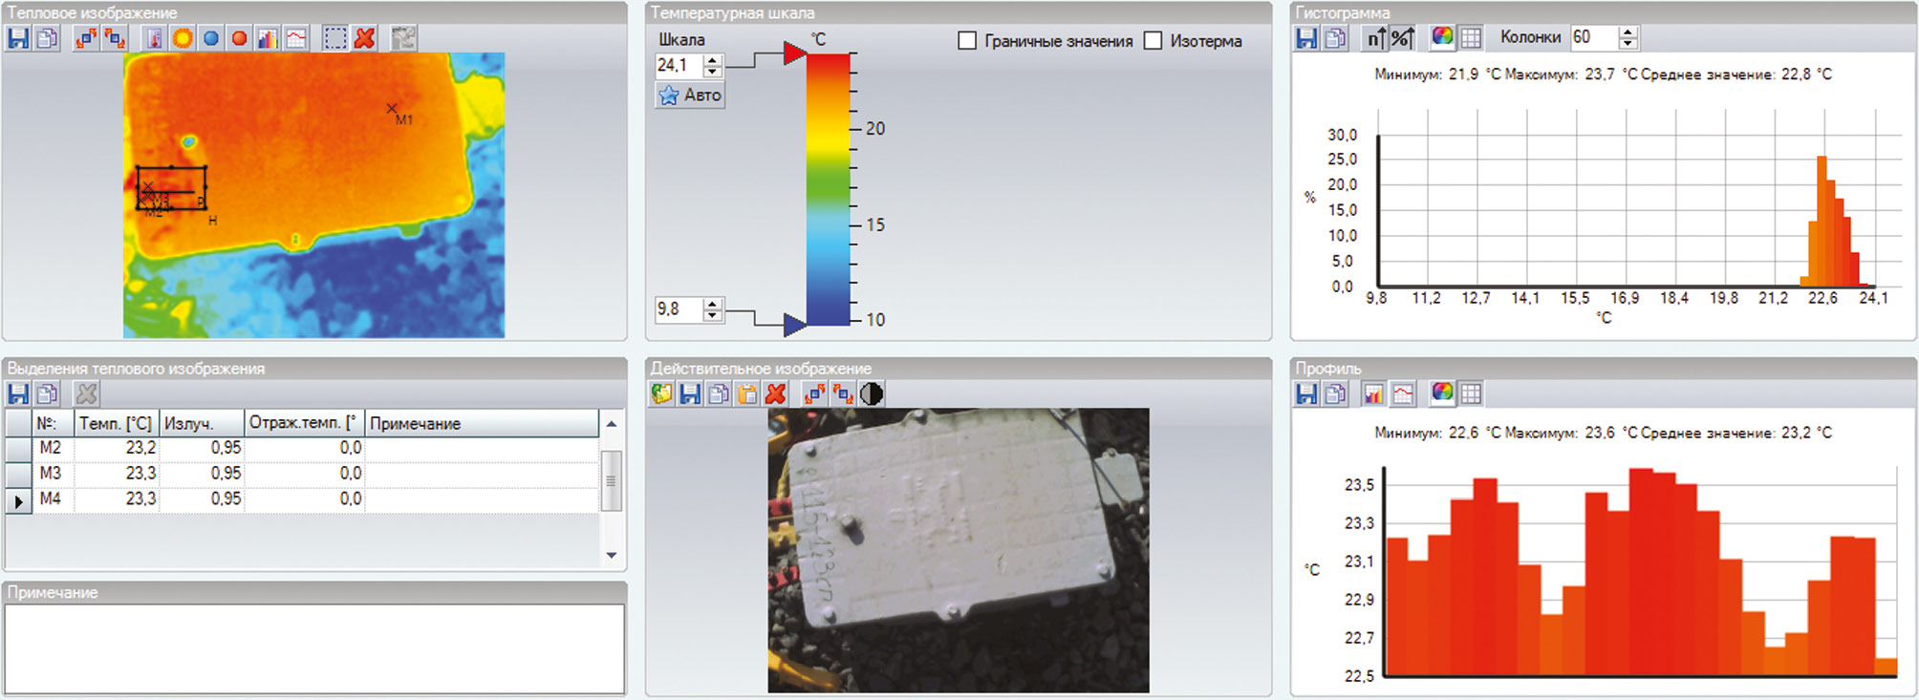Toggle black-white contrast icon for real image
Screen dimensions: 1919x700
(872, 393)
